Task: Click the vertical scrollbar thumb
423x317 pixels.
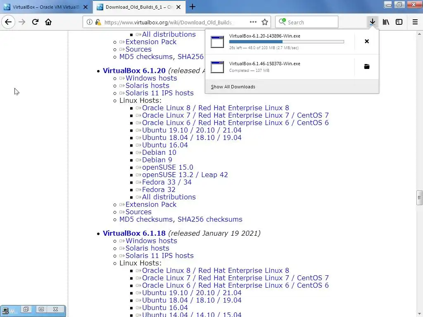Action: click(419, 198)
